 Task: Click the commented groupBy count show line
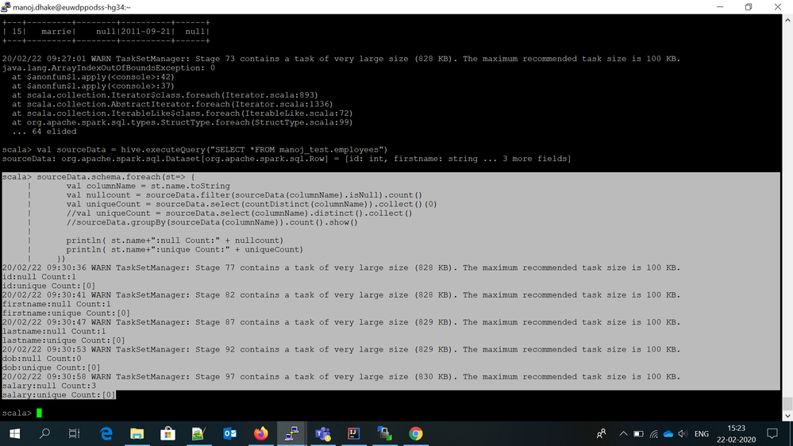(x=212, y=222)
